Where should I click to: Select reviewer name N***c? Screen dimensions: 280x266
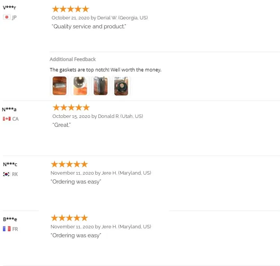tap(10, 164)
